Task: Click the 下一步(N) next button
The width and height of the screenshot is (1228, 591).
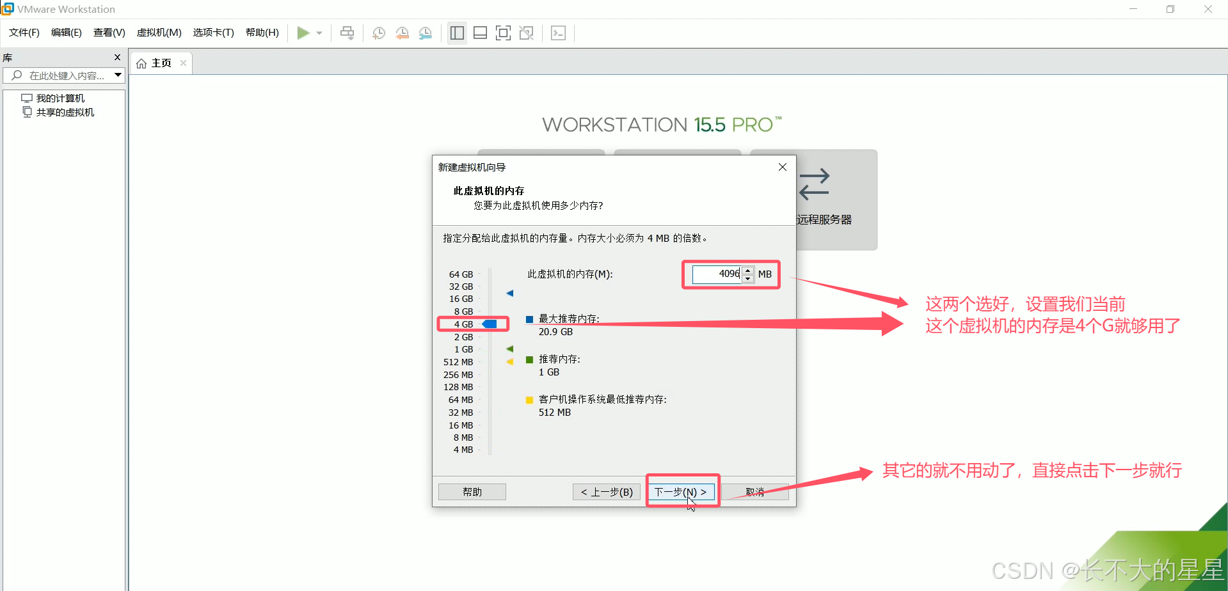Action: (x=680, y=492)
